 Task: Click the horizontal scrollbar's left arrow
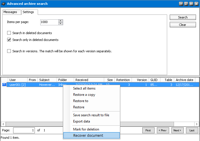[3, 124]
